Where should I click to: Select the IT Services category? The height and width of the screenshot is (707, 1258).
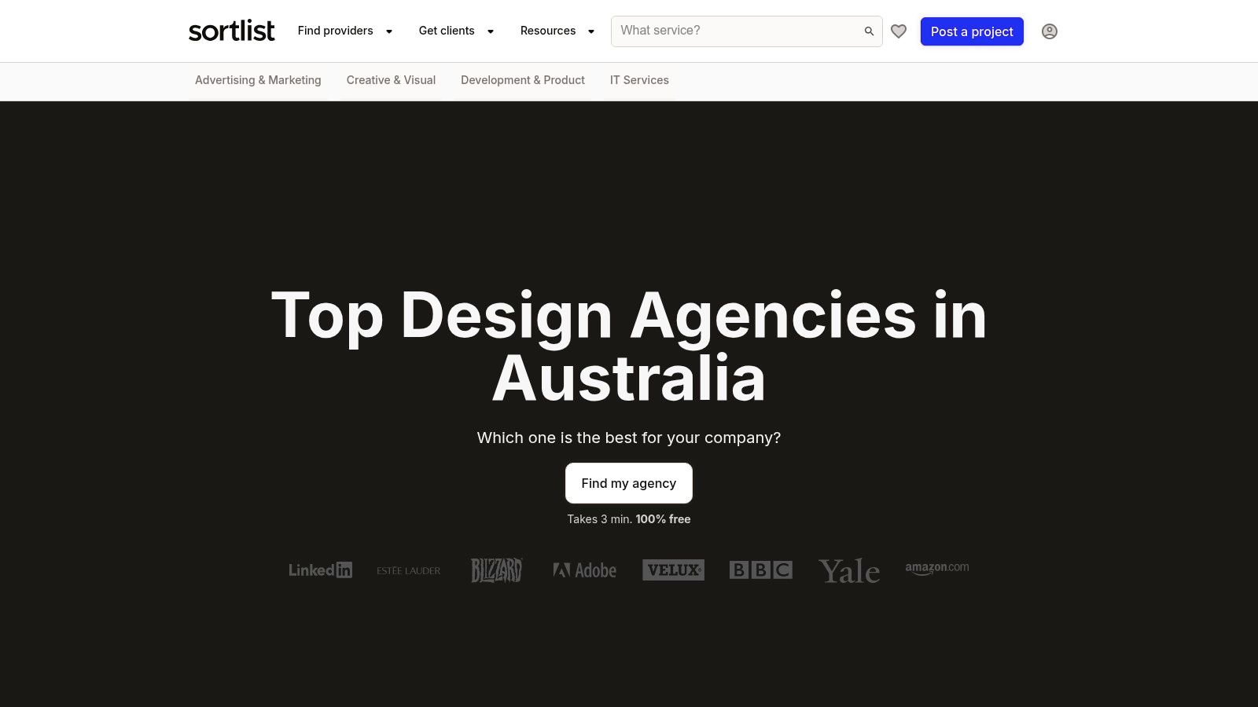click(x=639, y=80)
